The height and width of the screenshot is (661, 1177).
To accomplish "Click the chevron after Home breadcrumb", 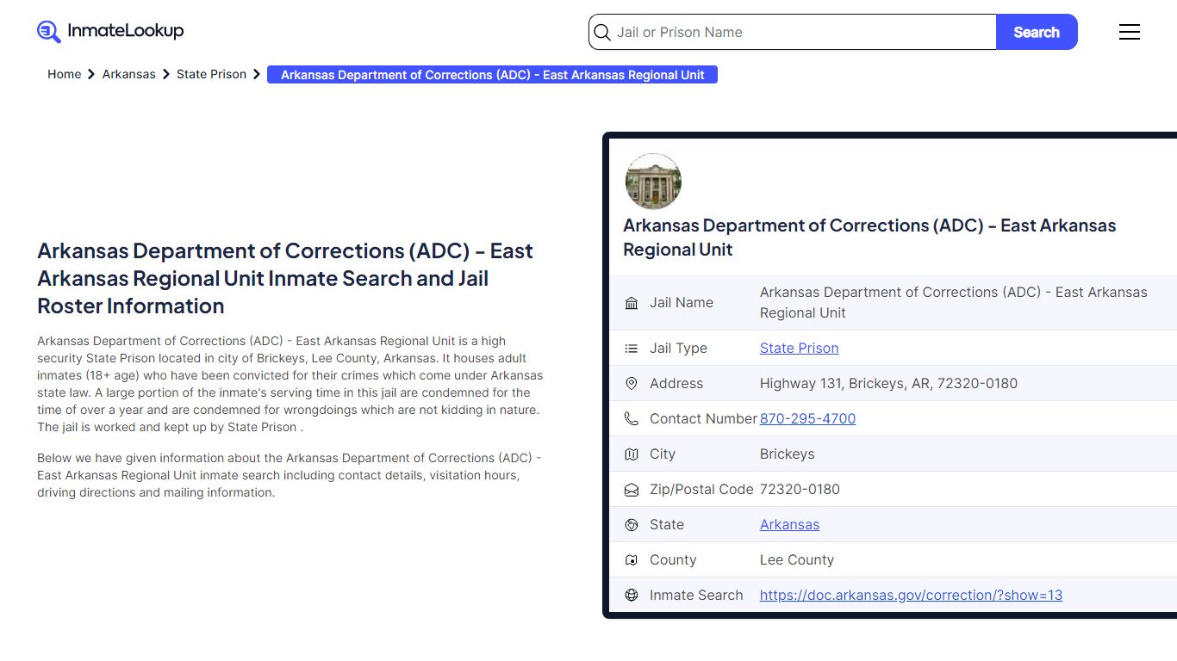I will pyautogui.click(x=91, y=74).
